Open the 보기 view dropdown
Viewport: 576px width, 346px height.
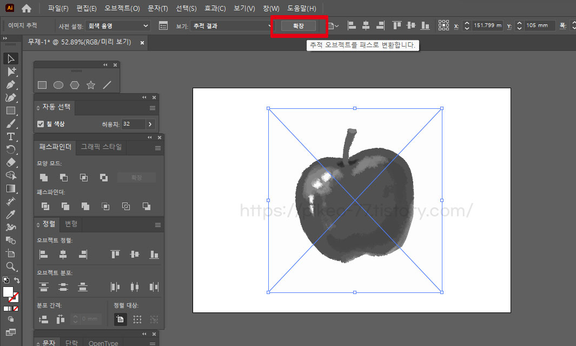[x=231, y=26]
